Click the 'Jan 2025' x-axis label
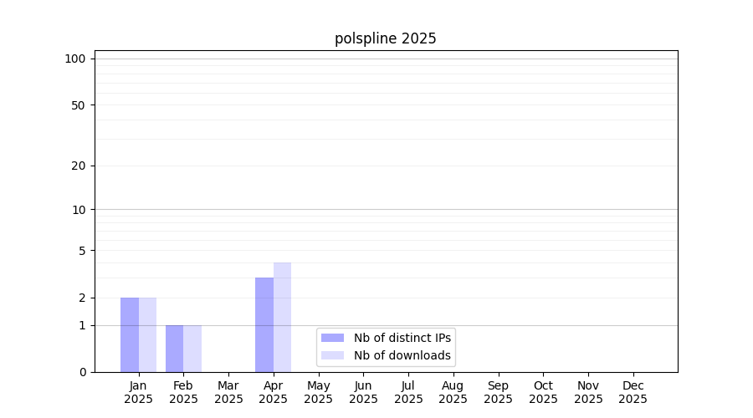 [x=139, y=392]
